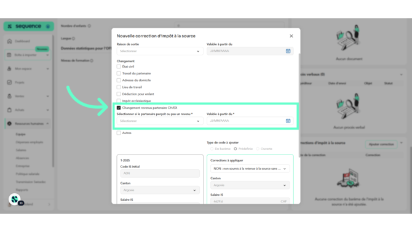Click the Sequence logo

point(28,26)
